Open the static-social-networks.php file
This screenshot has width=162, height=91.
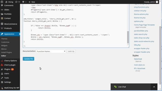coord(144,41)
